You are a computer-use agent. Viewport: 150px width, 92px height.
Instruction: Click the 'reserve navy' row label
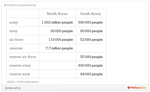[20, 74]
